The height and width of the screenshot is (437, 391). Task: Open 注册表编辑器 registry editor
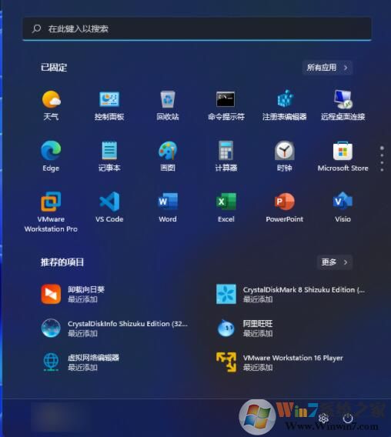[285, 105]
